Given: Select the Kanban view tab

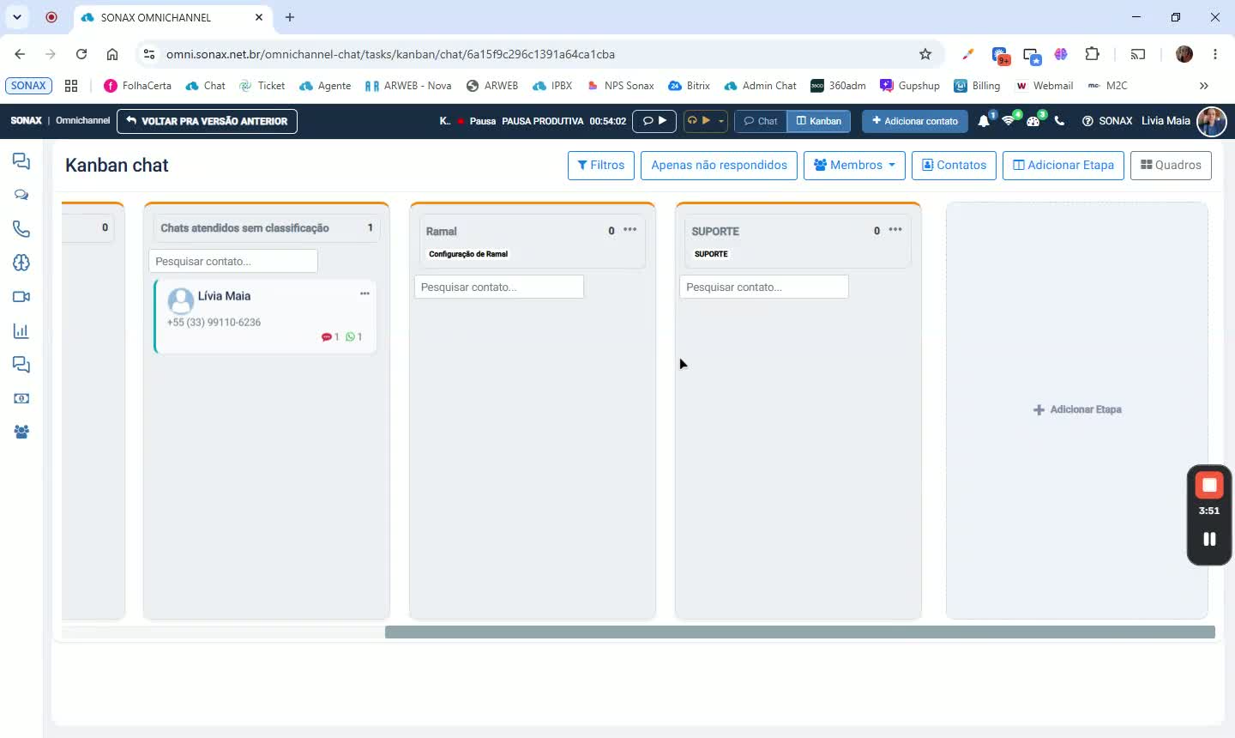Looking at the screenshot, I should [819, 121].
